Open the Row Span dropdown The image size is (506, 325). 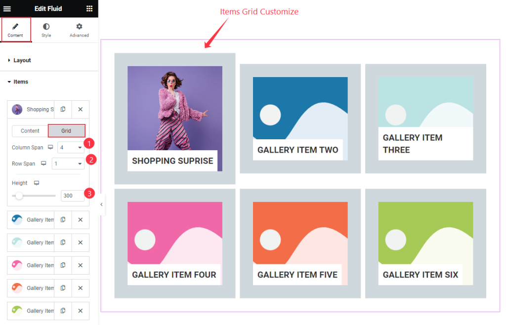coord(68,163)
